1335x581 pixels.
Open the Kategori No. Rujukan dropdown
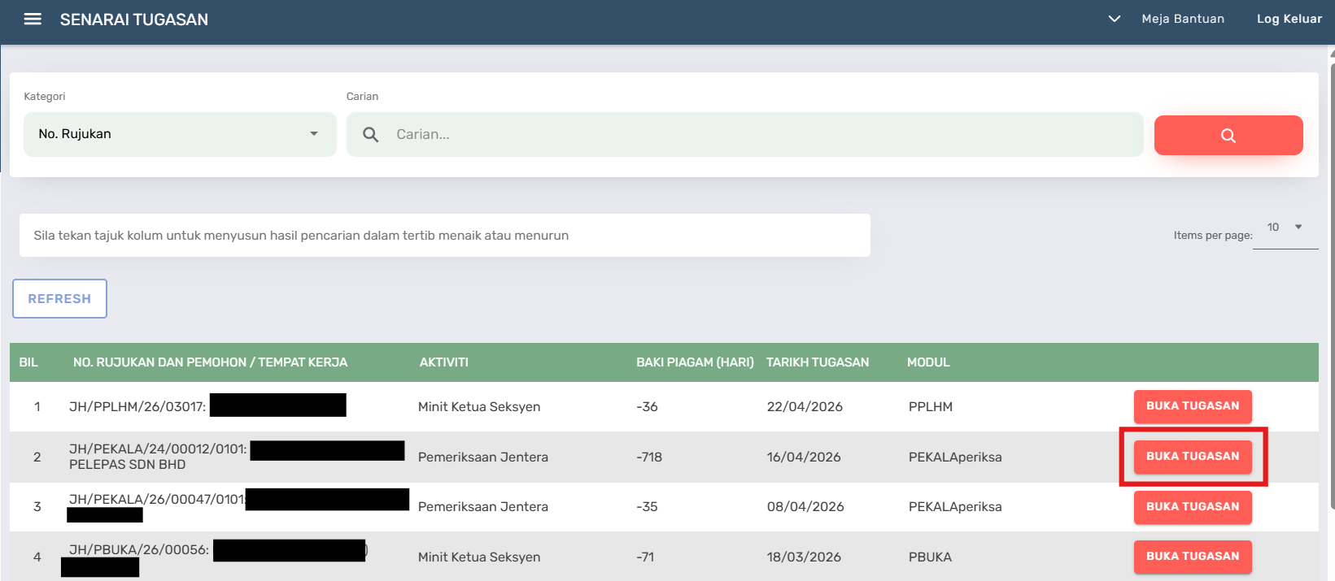coord(180,134)
